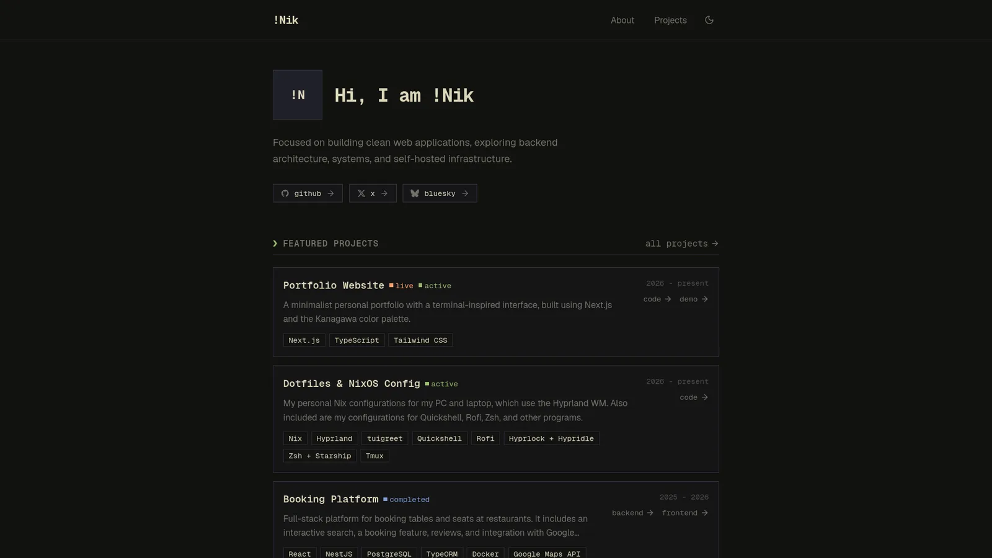992x558 pixels.
Task: Click the Hi, I am !Nik heading
Action: coord(404,95)
